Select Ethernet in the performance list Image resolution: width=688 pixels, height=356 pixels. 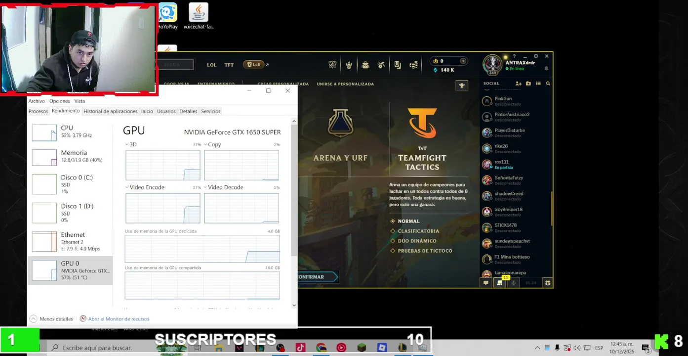point(70,241)
